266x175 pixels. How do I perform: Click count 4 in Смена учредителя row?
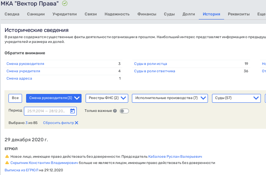tap(119, 71)
